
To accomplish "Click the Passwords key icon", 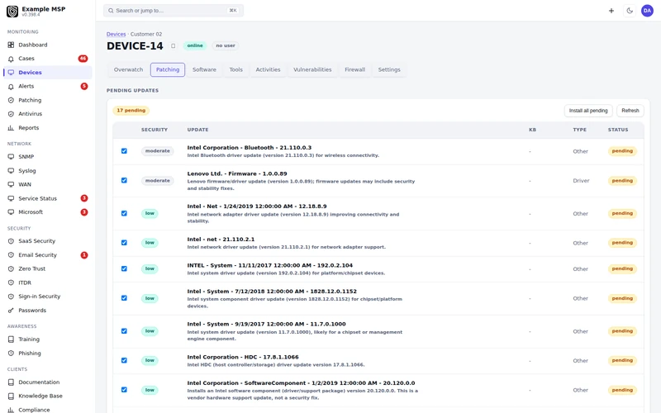I will (11, 311).
